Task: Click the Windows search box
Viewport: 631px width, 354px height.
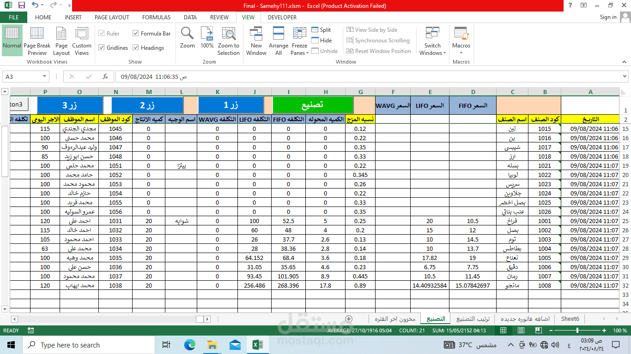Action: [89, 345]
